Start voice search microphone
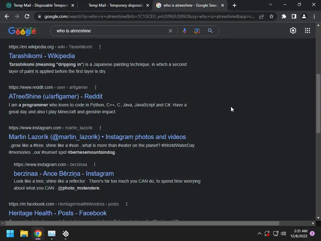 (184, 31)
